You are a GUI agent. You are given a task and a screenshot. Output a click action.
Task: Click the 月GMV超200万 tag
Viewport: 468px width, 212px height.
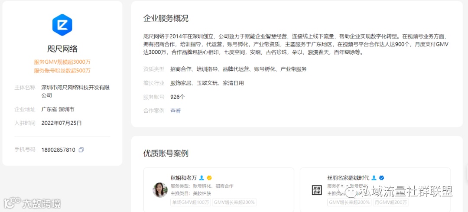coord(390,202)
